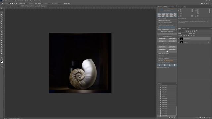The width and height of the screenshot is (212, 119).
Task: Open the Filter menu
Action: (23, 1)
